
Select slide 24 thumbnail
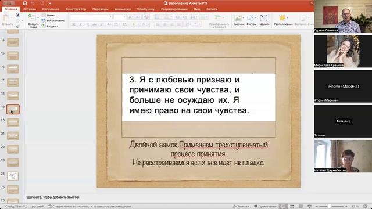coord(13,176)
